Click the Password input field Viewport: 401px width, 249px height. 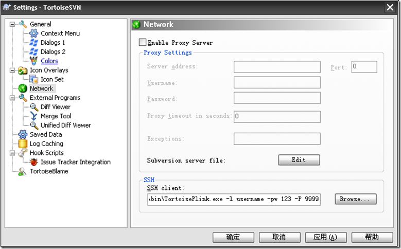click(277, 98)
